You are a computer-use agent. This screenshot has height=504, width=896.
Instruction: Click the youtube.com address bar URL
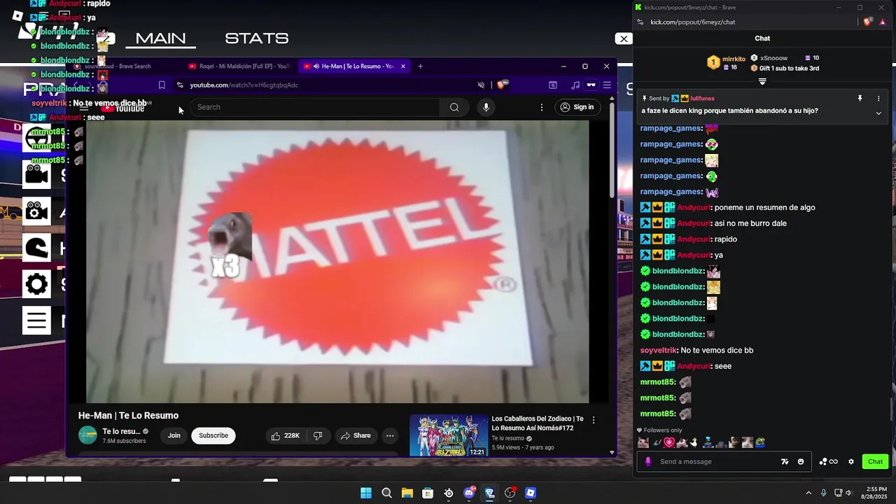coord(244,85)
